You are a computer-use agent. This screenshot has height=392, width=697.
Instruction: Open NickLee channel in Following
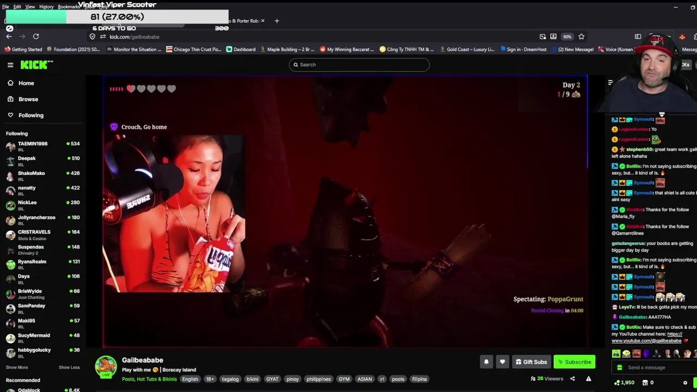tap(42, 205)
